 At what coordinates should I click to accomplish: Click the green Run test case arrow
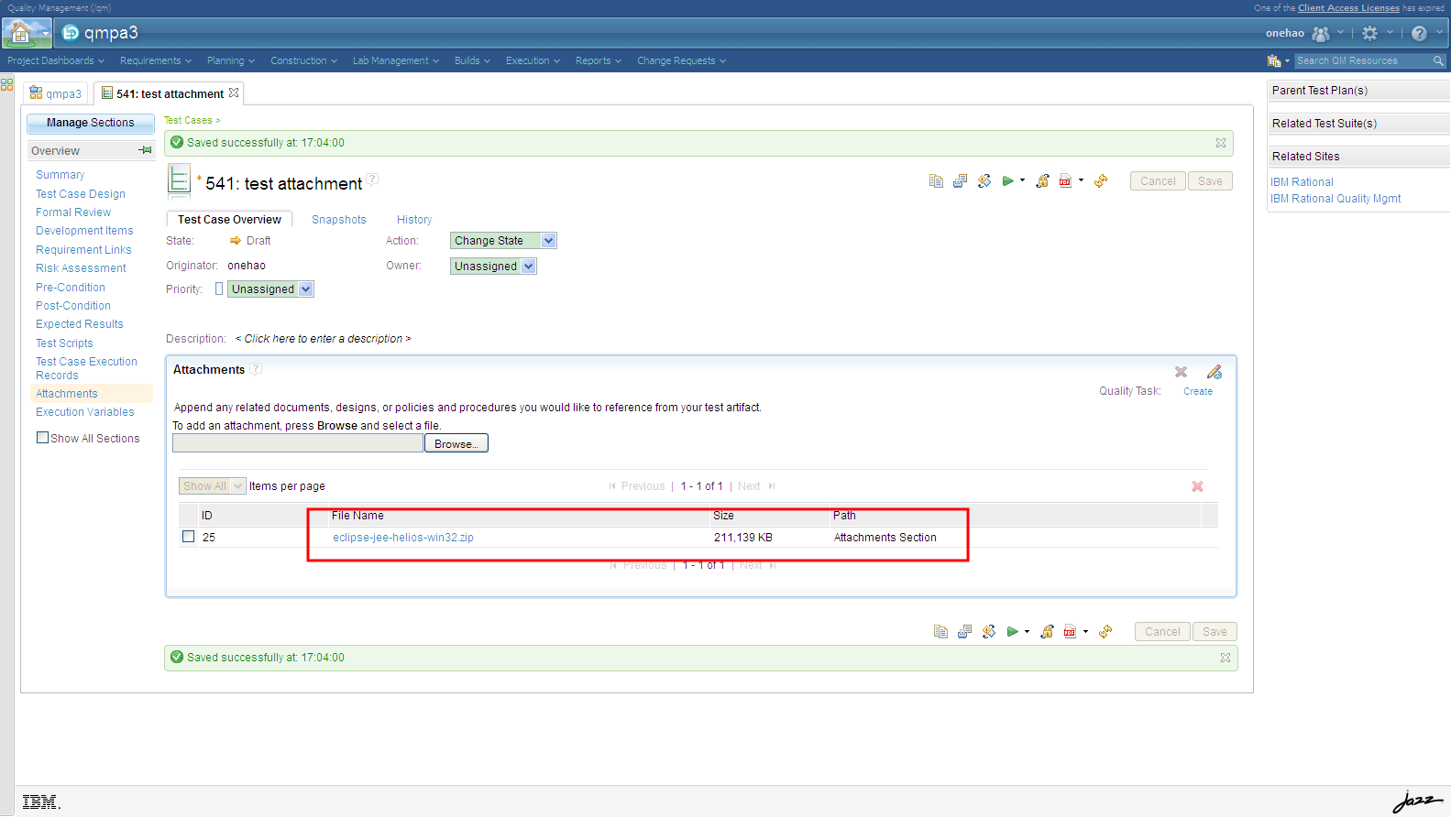(1007, 181)
